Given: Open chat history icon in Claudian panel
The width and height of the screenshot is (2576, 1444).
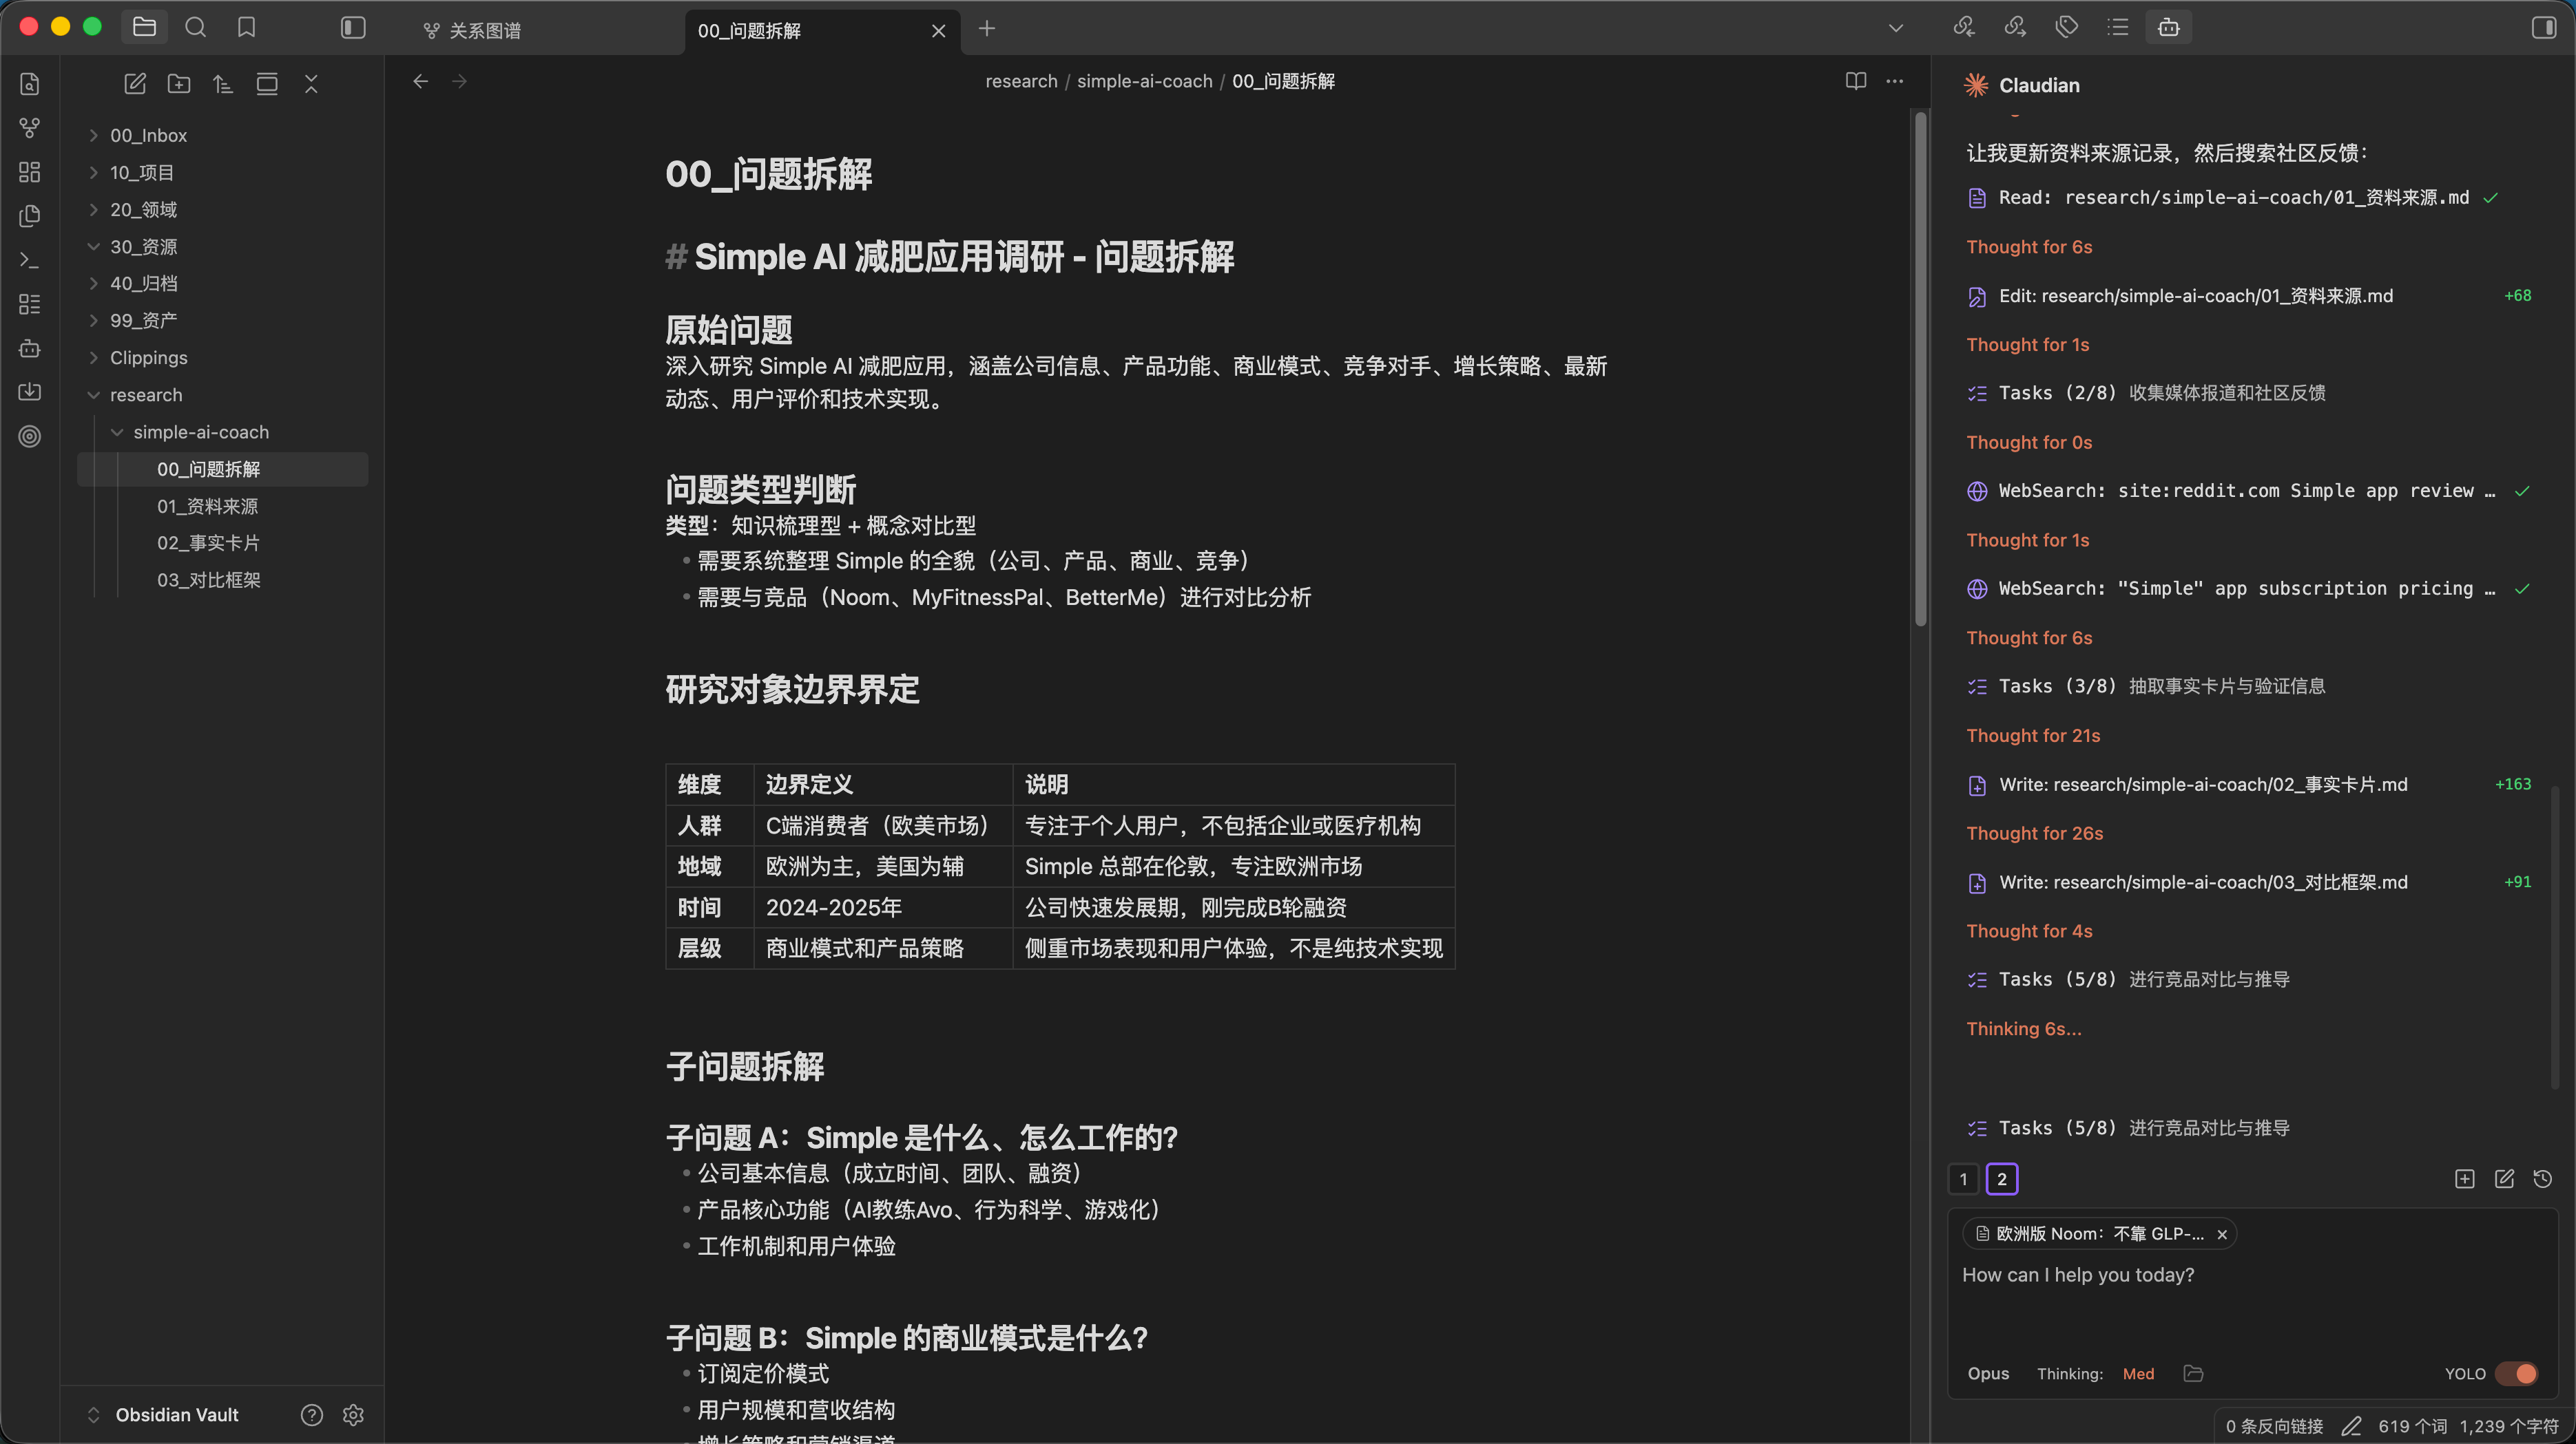Looking at the screenshot, I should point(2543,1179).
